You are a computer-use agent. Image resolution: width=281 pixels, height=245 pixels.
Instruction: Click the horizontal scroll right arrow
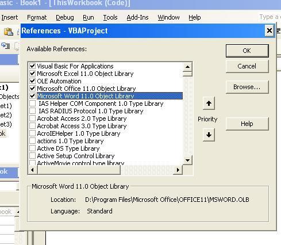[178, 170]
